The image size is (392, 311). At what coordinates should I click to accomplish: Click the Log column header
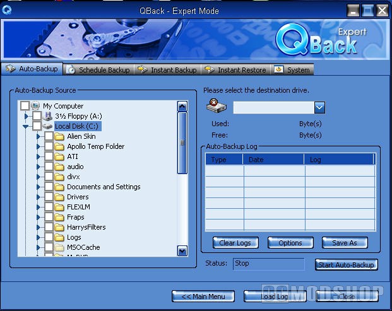tap(339, 160)
